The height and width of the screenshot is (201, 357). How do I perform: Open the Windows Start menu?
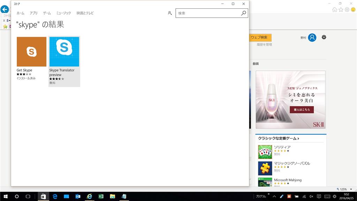pyautogui.click(x=6, y=196)
